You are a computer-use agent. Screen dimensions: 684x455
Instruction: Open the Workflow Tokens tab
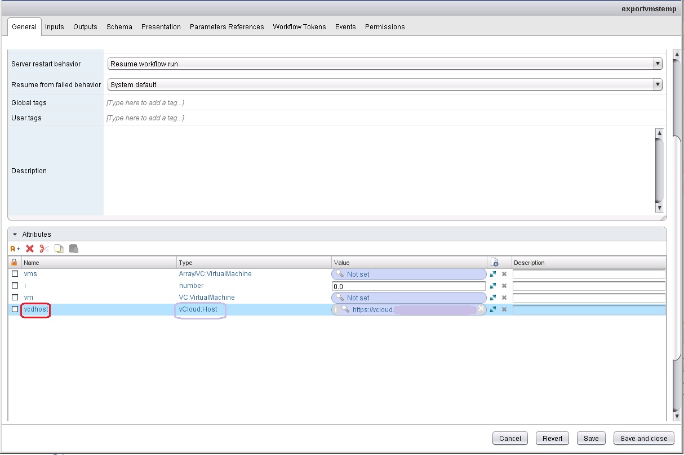299,26
